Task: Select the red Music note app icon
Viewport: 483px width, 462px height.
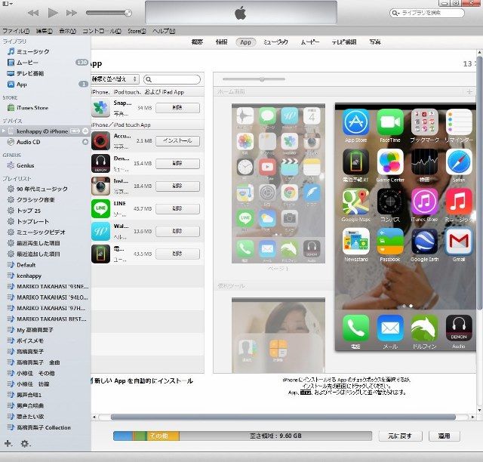Action: 459,202
